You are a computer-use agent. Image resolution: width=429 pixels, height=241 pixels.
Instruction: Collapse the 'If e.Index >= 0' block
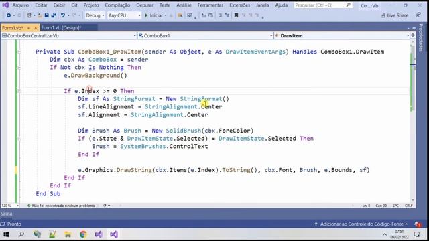pos(19,91)
